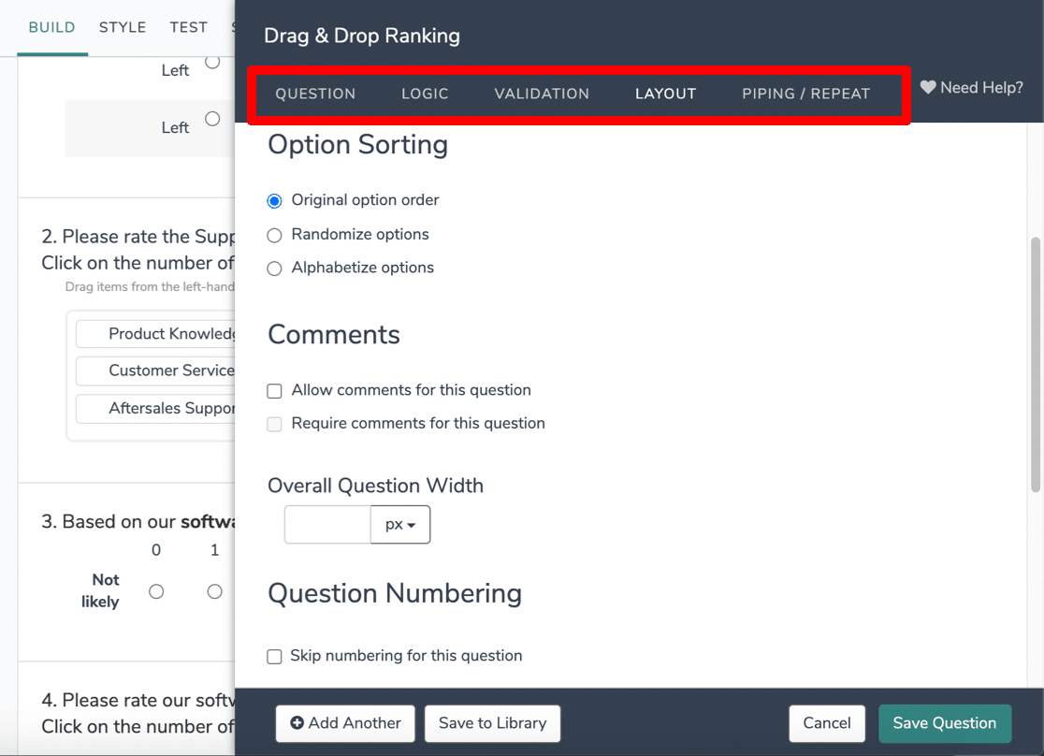Select Randomize options radio button
The width and height of the screenshot is (1044, 756).
(x=274, y=235)
